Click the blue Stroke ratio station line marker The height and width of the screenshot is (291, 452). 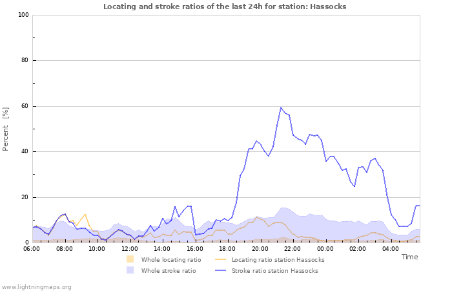coord(221,270)
